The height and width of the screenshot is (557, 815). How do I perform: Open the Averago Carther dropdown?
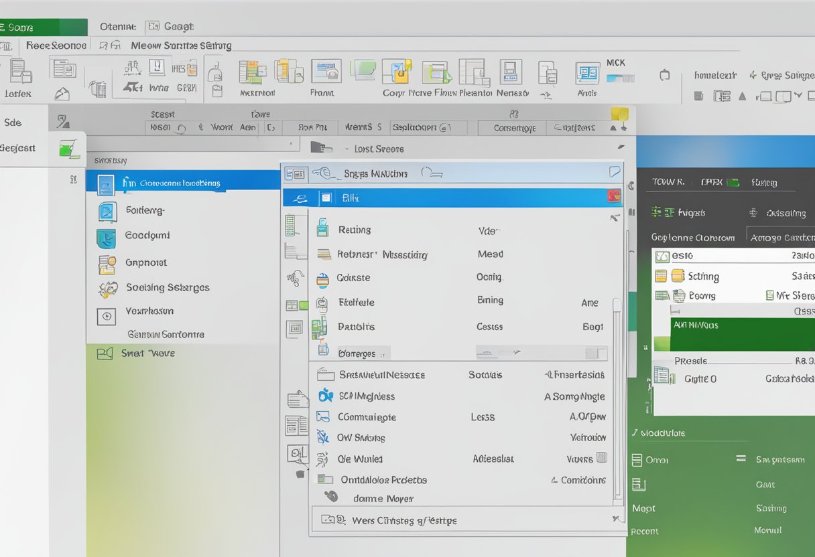point(780,237)
